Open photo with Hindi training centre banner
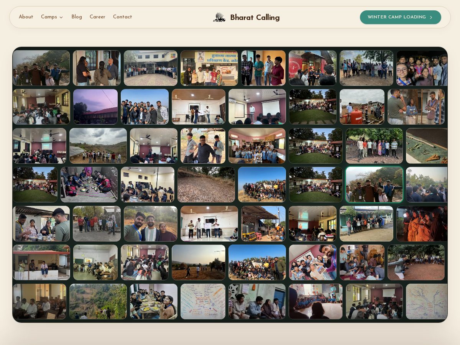The width and height of the screenshot is (460, 345). 209,68
